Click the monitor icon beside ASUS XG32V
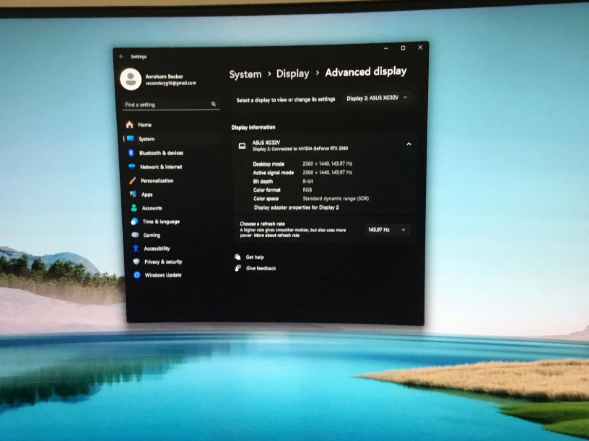 [242, 146]
